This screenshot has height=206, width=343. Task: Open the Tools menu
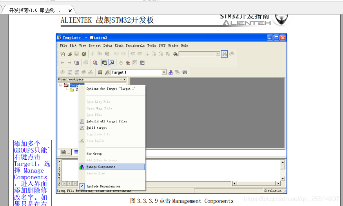click(151, 46)
